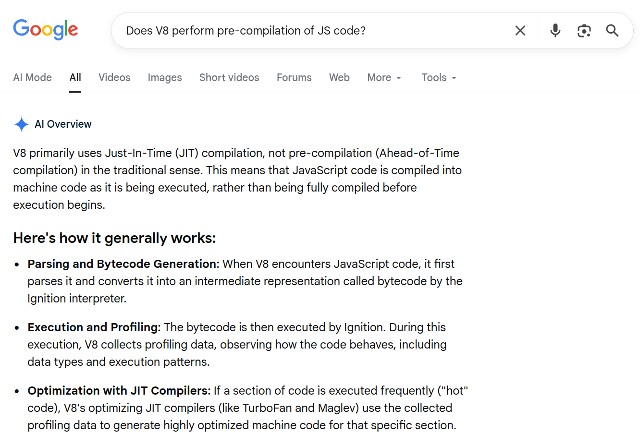Select the Web results tab

point(339,78)
